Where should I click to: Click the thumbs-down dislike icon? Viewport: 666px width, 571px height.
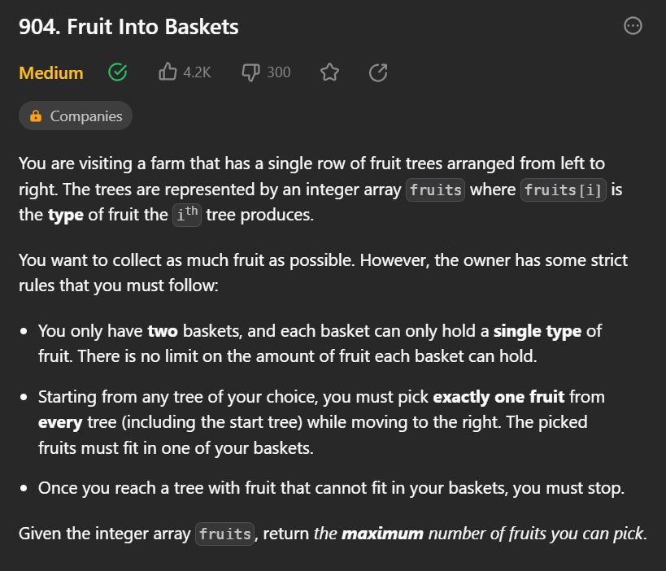click(x=250, y=72)
